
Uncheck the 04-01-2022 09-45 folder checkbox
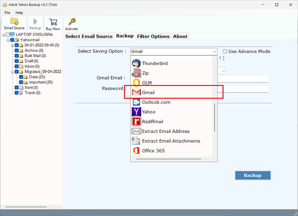17,45
